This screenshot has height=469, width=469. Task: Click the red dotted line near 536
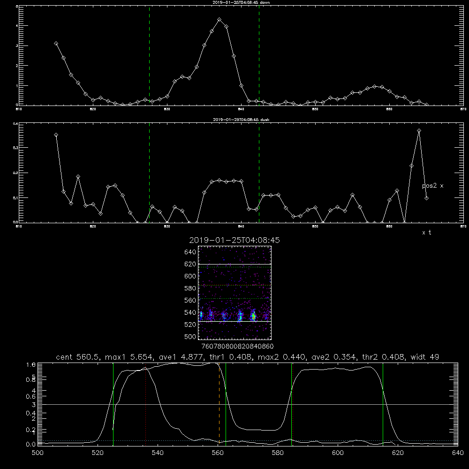click(146, 405)
